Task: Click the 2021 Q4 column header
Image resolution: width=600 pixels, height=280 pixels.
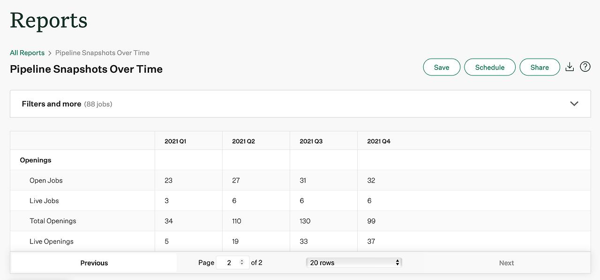Action: coord(378,141)
